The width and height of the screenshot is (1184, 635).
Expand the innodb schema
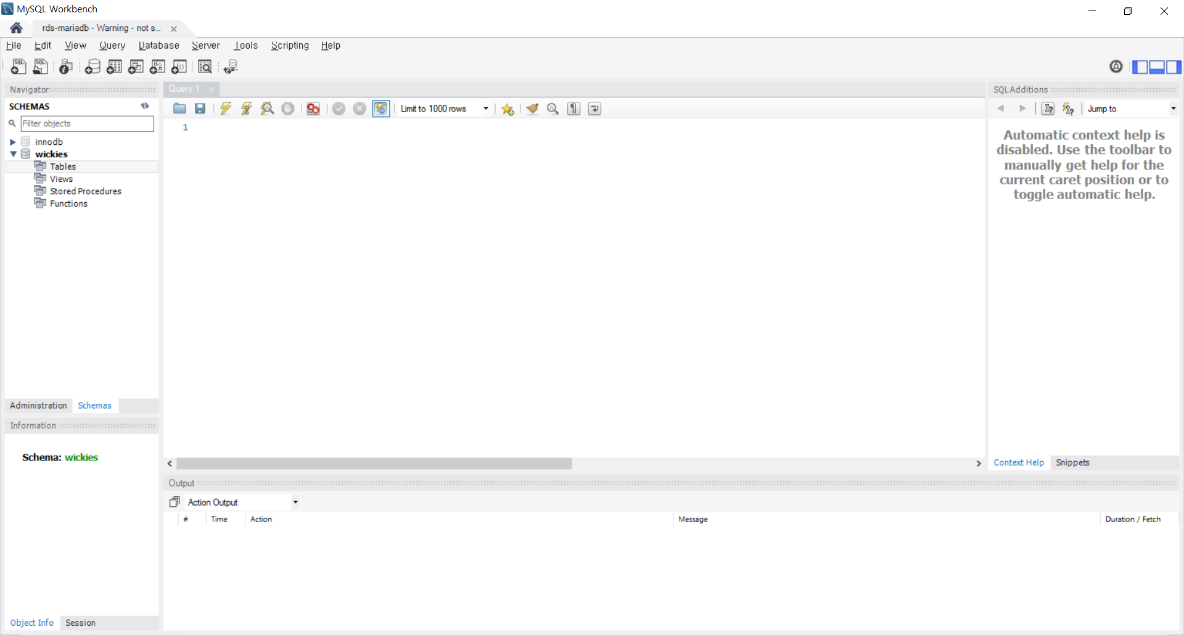pos(12,142)
